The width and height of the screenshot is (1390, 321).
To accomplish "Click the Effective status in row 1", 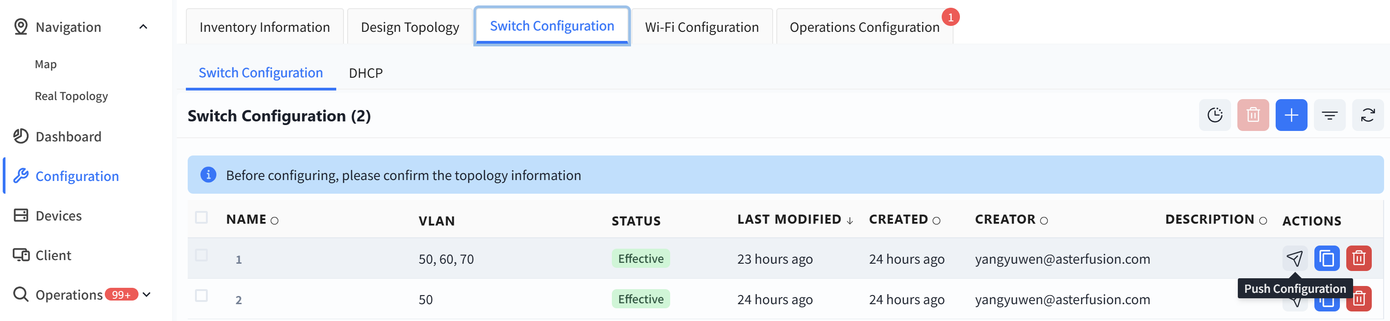I will tap(641, 259).
